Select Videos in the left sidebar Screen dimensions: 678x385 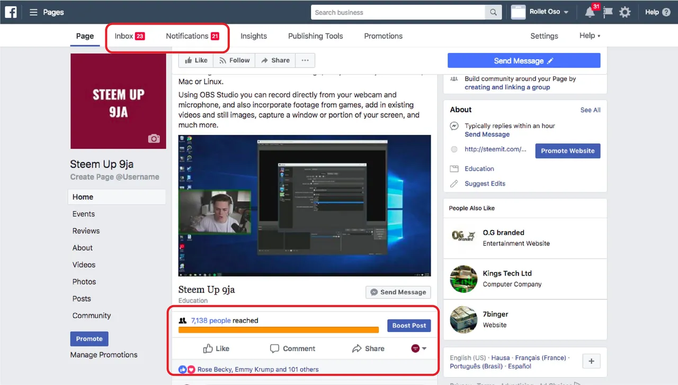[84, 264]
